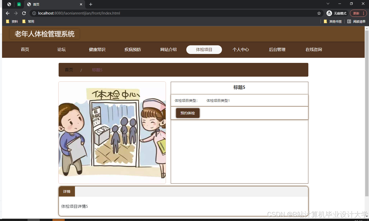This screenshot has width=369, height=221.
Task: Minimize the browser window
Action: pyautogui.click(x=339, y=4)
